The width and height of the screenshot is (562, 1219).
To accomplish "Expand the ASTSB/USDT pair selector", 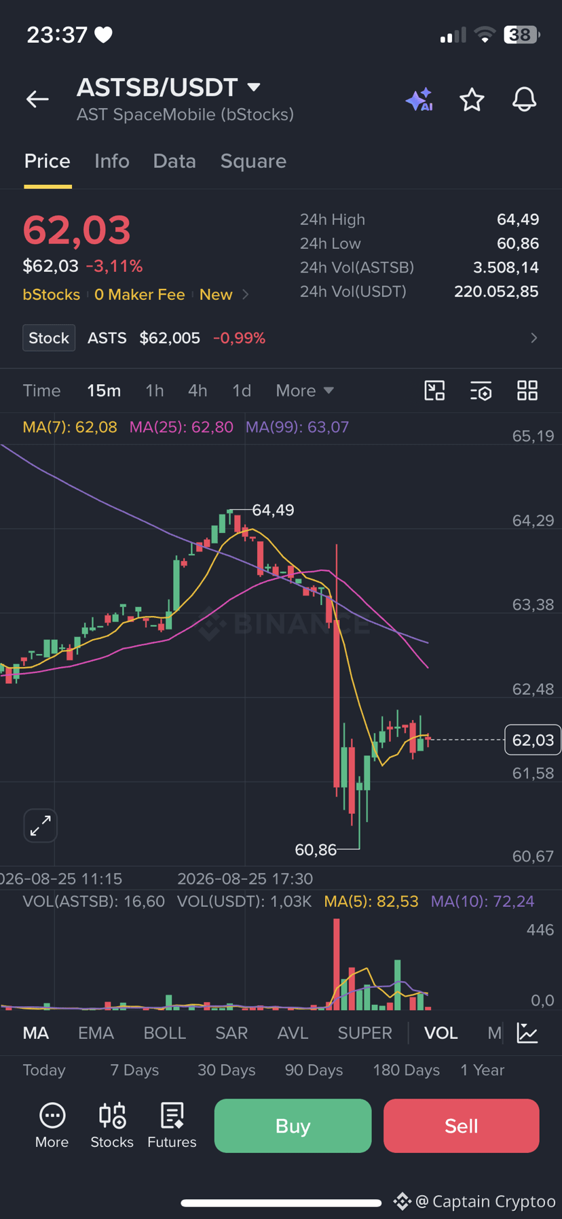I will (x=254, y=87).
